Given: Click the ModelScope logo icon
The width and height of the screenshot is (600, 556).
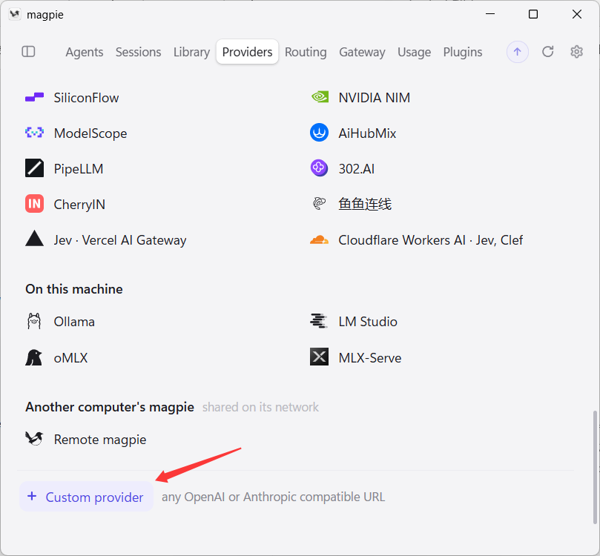Looking at the screenshot, I should [34, 133].
